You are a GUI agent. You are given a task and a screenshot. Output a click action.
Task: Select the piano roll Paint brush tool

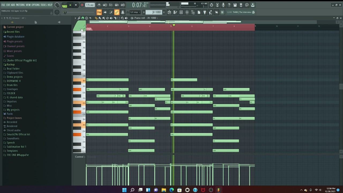pyautogui.click(x=100, y=18)
